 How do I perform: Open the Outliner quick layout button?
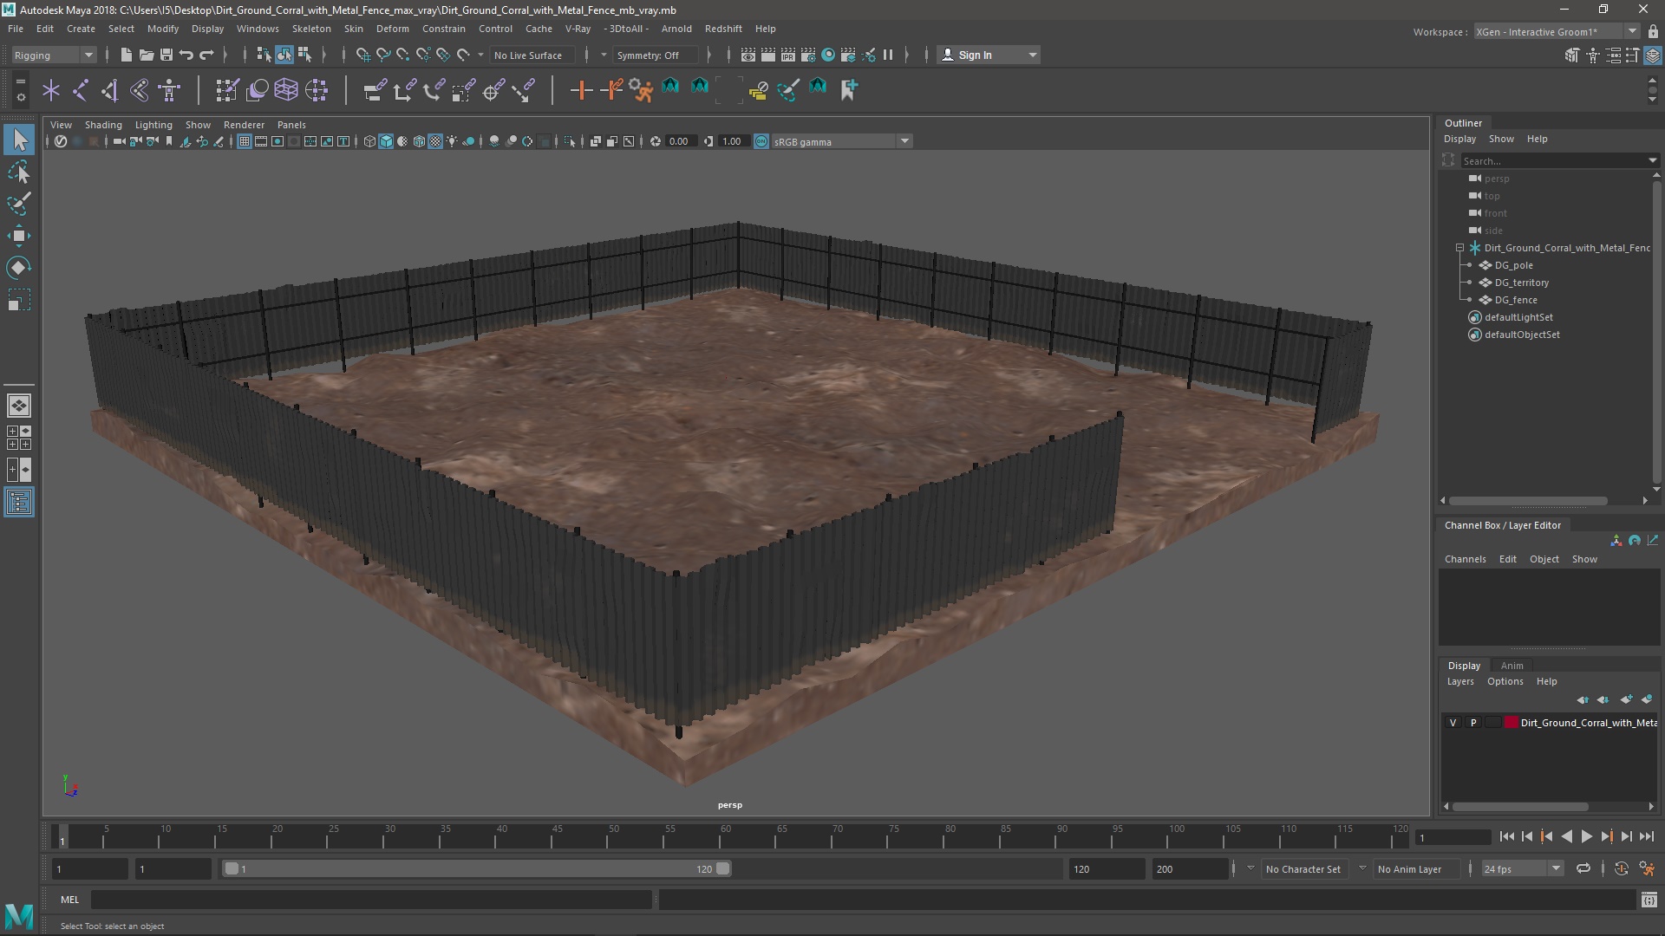point(19,502)
